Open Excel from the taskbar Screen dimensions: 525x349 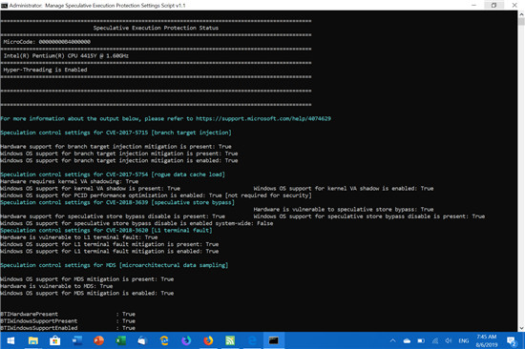pyautogui.click(x=120, y=340)
